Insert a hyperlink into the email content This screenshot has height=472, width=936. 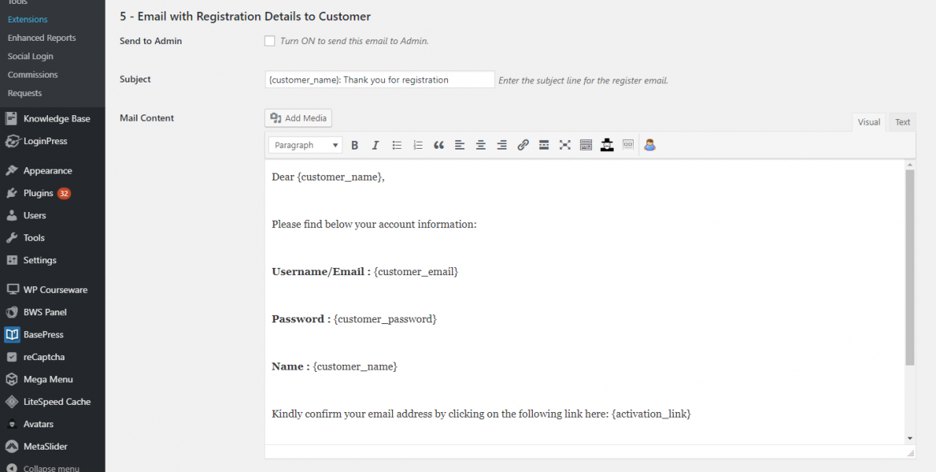tap(523, 145)
